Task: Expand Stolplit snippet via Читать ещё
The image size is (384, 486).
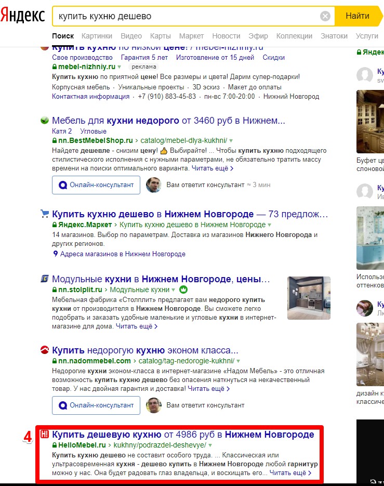Action: coord(137,326)
